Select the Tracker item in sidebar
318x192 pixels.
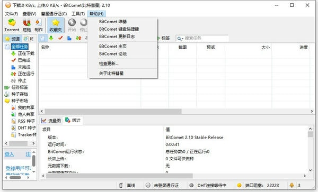27,134
